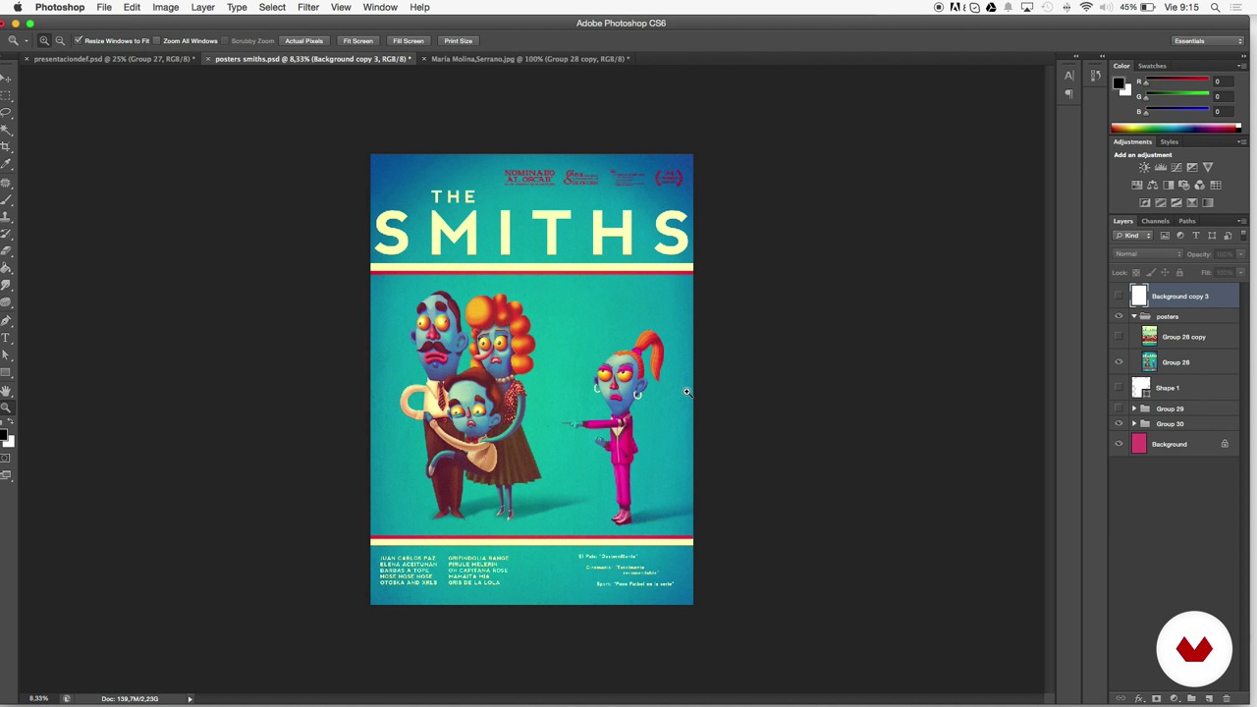
Task: Lock transparent pixels icon
Action: [x=1136, y=273]
